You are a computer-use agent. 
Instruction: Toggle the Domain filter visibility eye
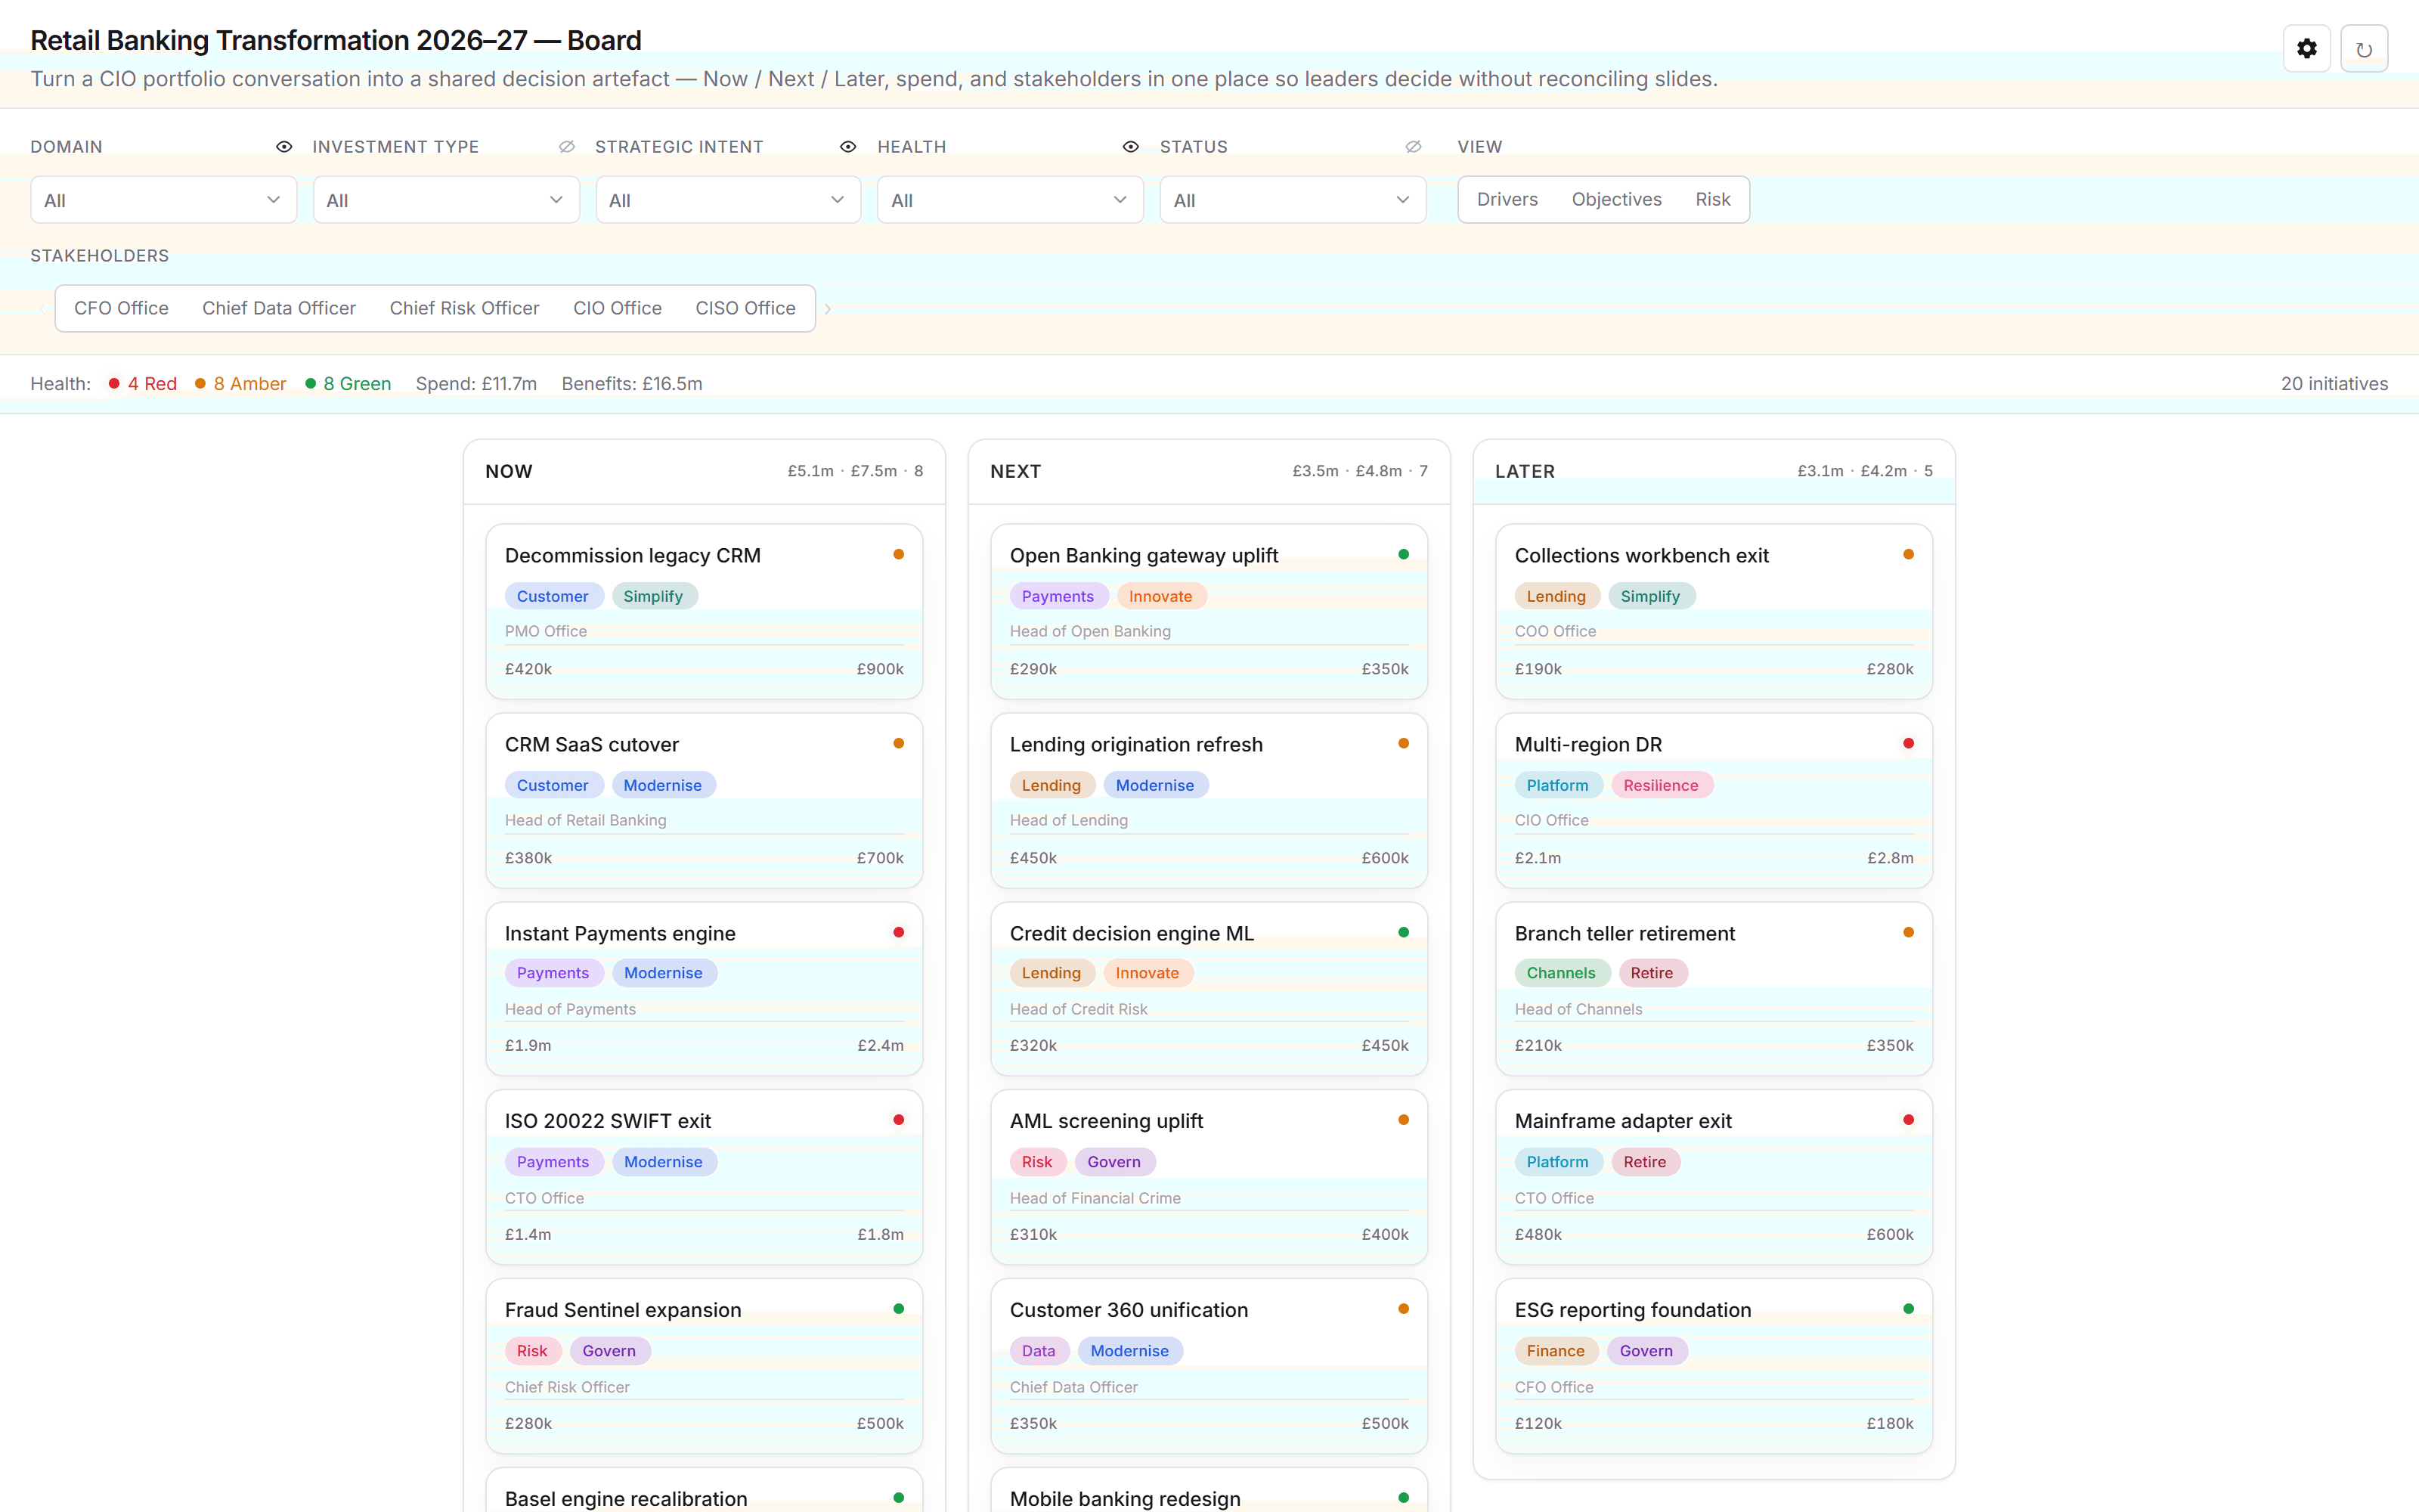point(284,147)
